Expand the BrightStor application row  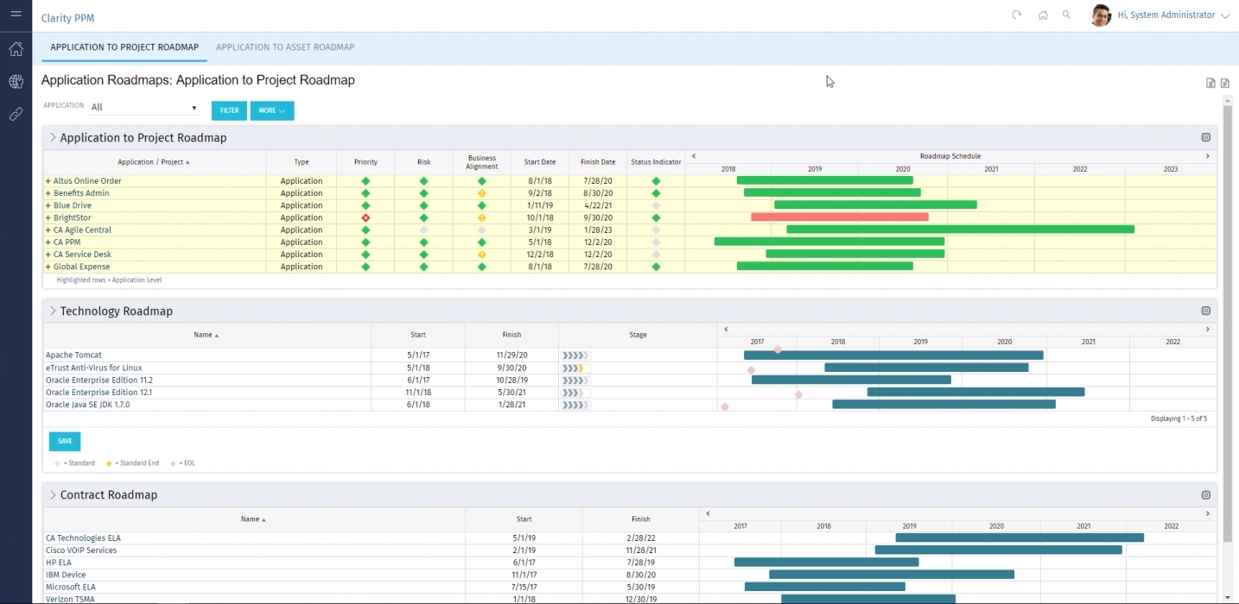[x=48, y=218]
